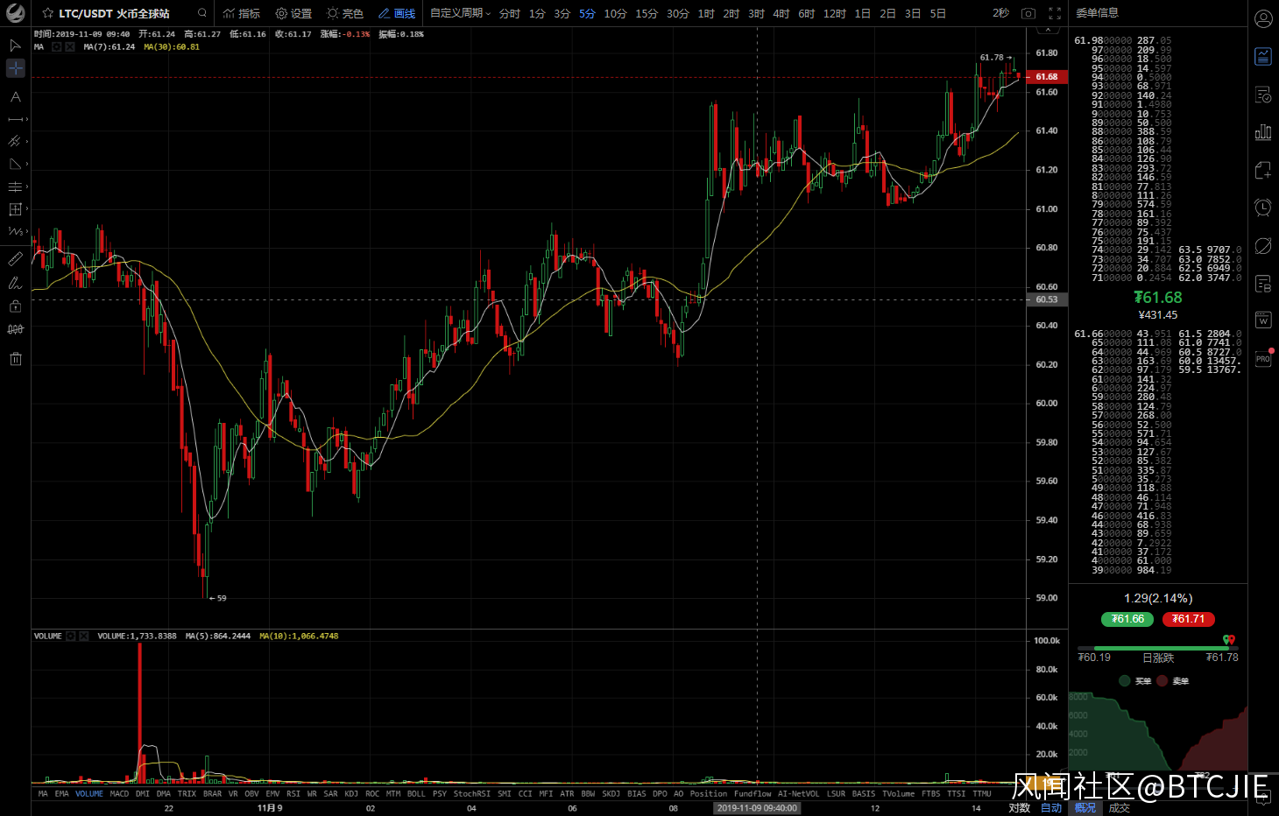Toggle VOLUME indicator settings box

[x=71, y=637]
